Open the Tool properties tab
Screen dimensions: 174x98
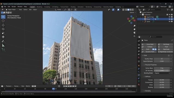point(139,41)
